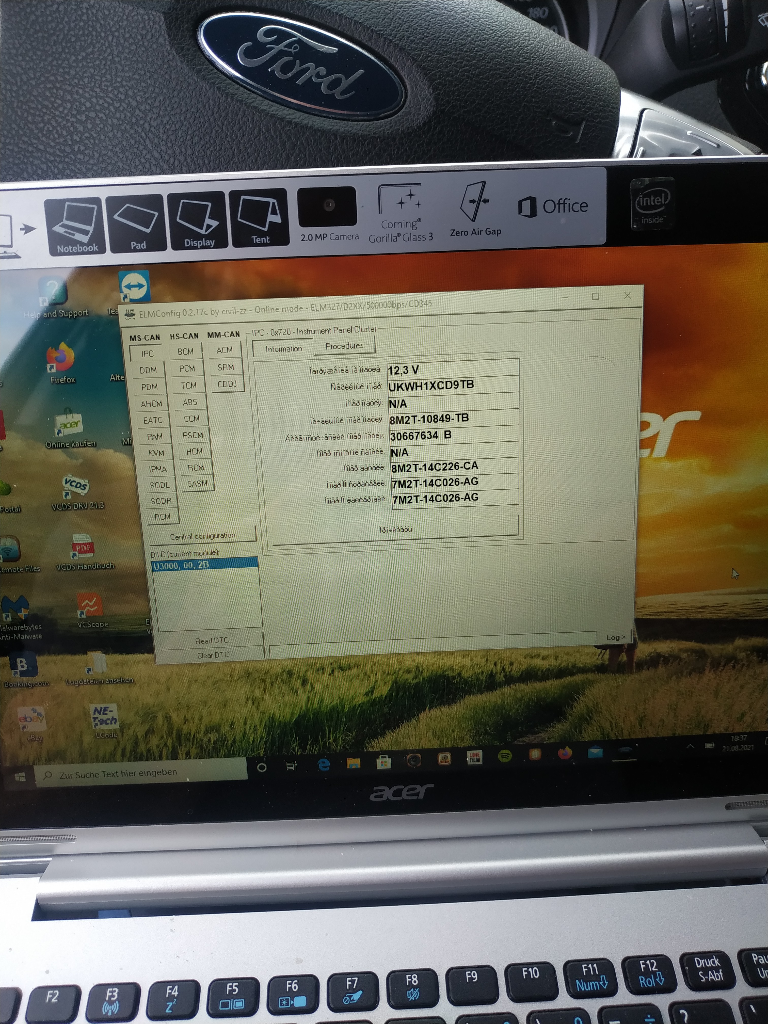Click the Edge icon in the taskbar
This screenshot has height=1024, width=768.
(324, 764)
